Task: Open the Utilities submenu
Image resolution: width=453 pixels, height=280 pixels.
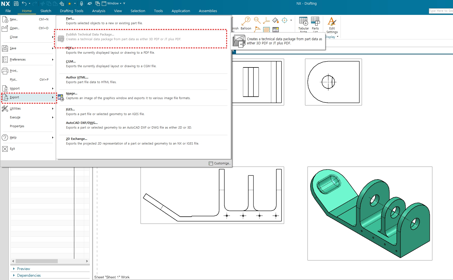Action: tap(28, 108)
